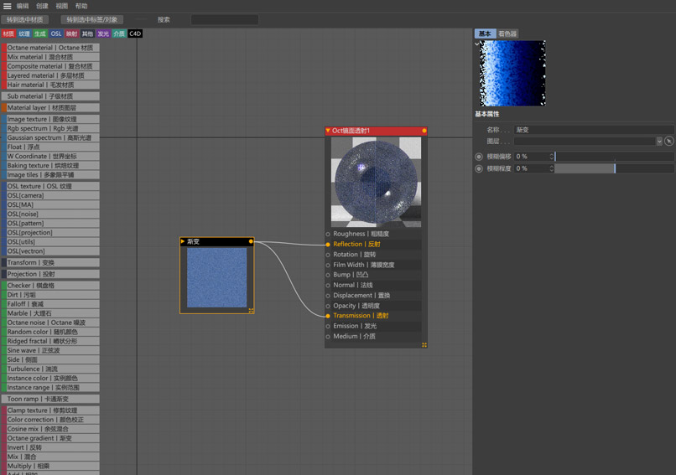This screenshot has width=676, height=475.
Task: Toggle the C4D filter tag
Action: pos(135,34)
